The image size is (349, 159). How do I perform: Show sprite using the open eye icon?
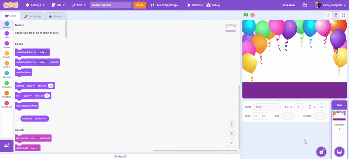[x=256, y=116]
